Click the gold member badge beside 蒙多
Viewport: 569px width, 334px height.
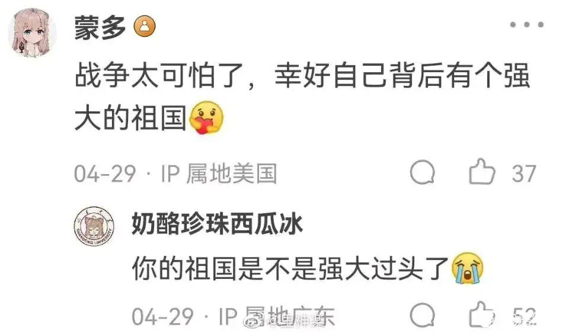(x=145, y=27)
